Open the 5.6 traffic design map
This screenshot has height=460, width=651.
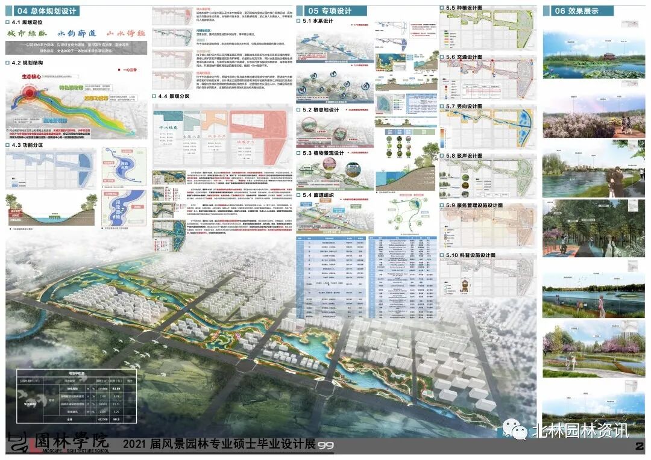click(488, 79)
